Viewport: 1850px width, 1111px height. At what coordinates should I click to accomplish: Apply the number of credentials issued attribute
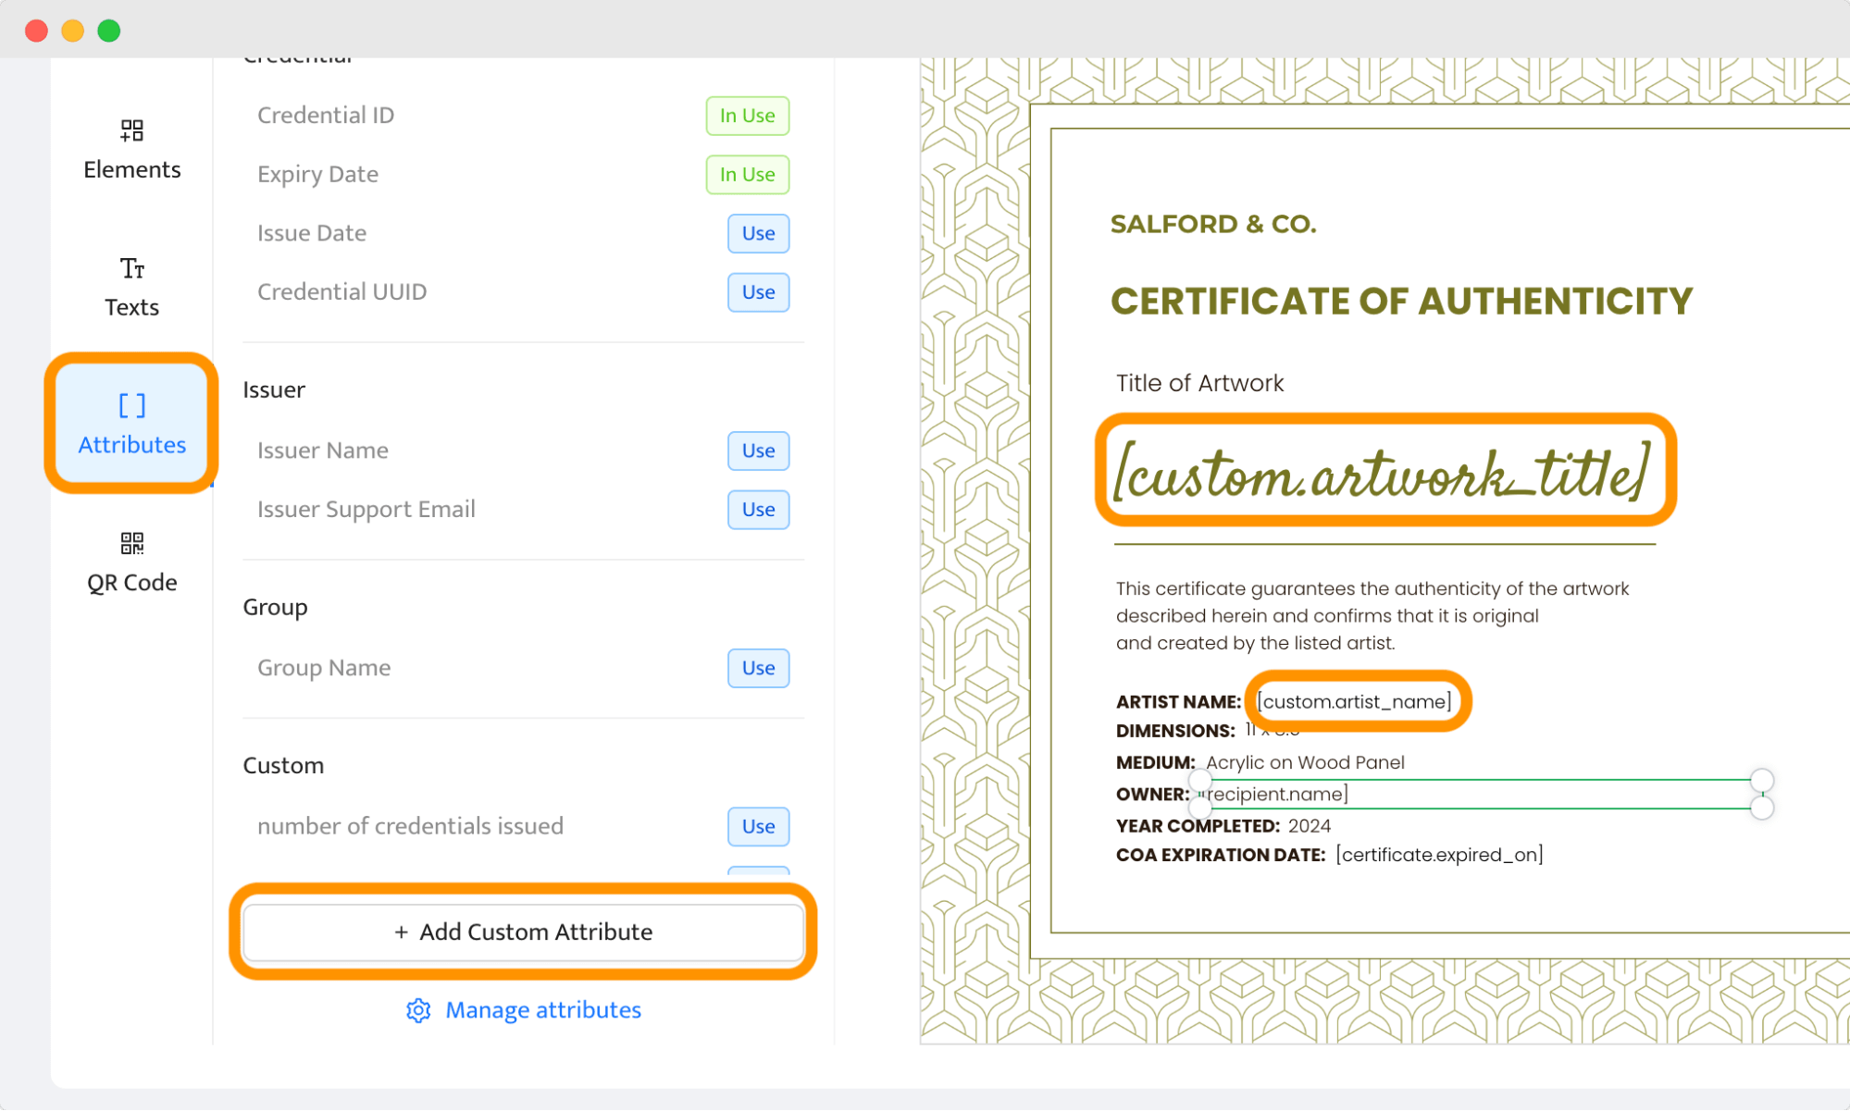coord(757,826)
